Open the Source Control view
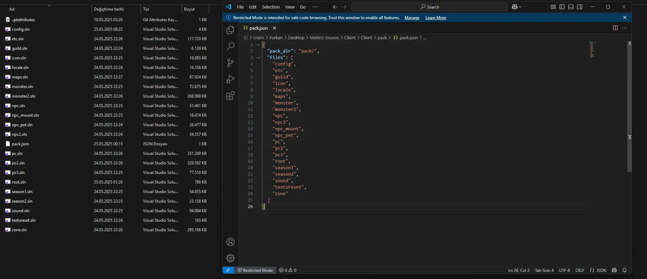 (x=230, y=63)
